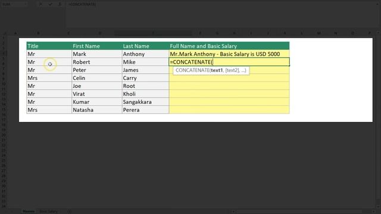Image resolution: width=381 pixels, height=214 pixels.
Task: Select the Root last name cell
Action: point(145,86)
